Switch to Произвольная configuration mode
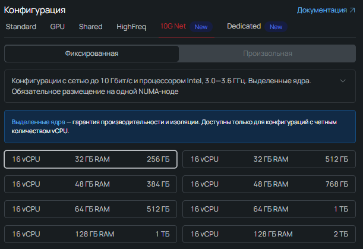 [267, 53]
